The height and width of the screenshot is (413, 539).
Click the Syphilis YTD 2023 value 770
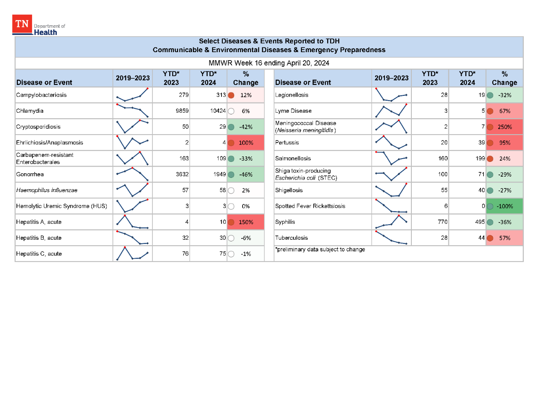pos(443,222)
